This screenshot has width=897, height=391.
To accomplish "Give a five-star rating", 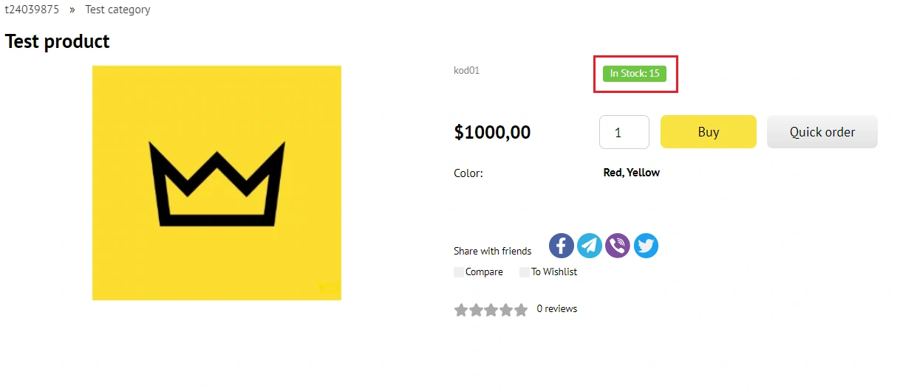I will [x=521, y=310].
